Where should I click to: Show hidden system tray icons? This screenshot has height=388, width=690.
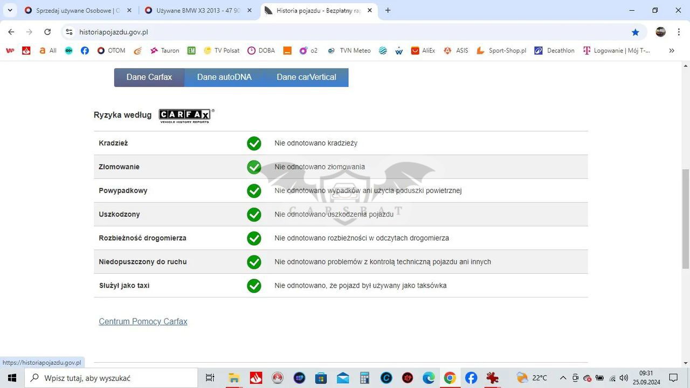(x=563, y=378)
